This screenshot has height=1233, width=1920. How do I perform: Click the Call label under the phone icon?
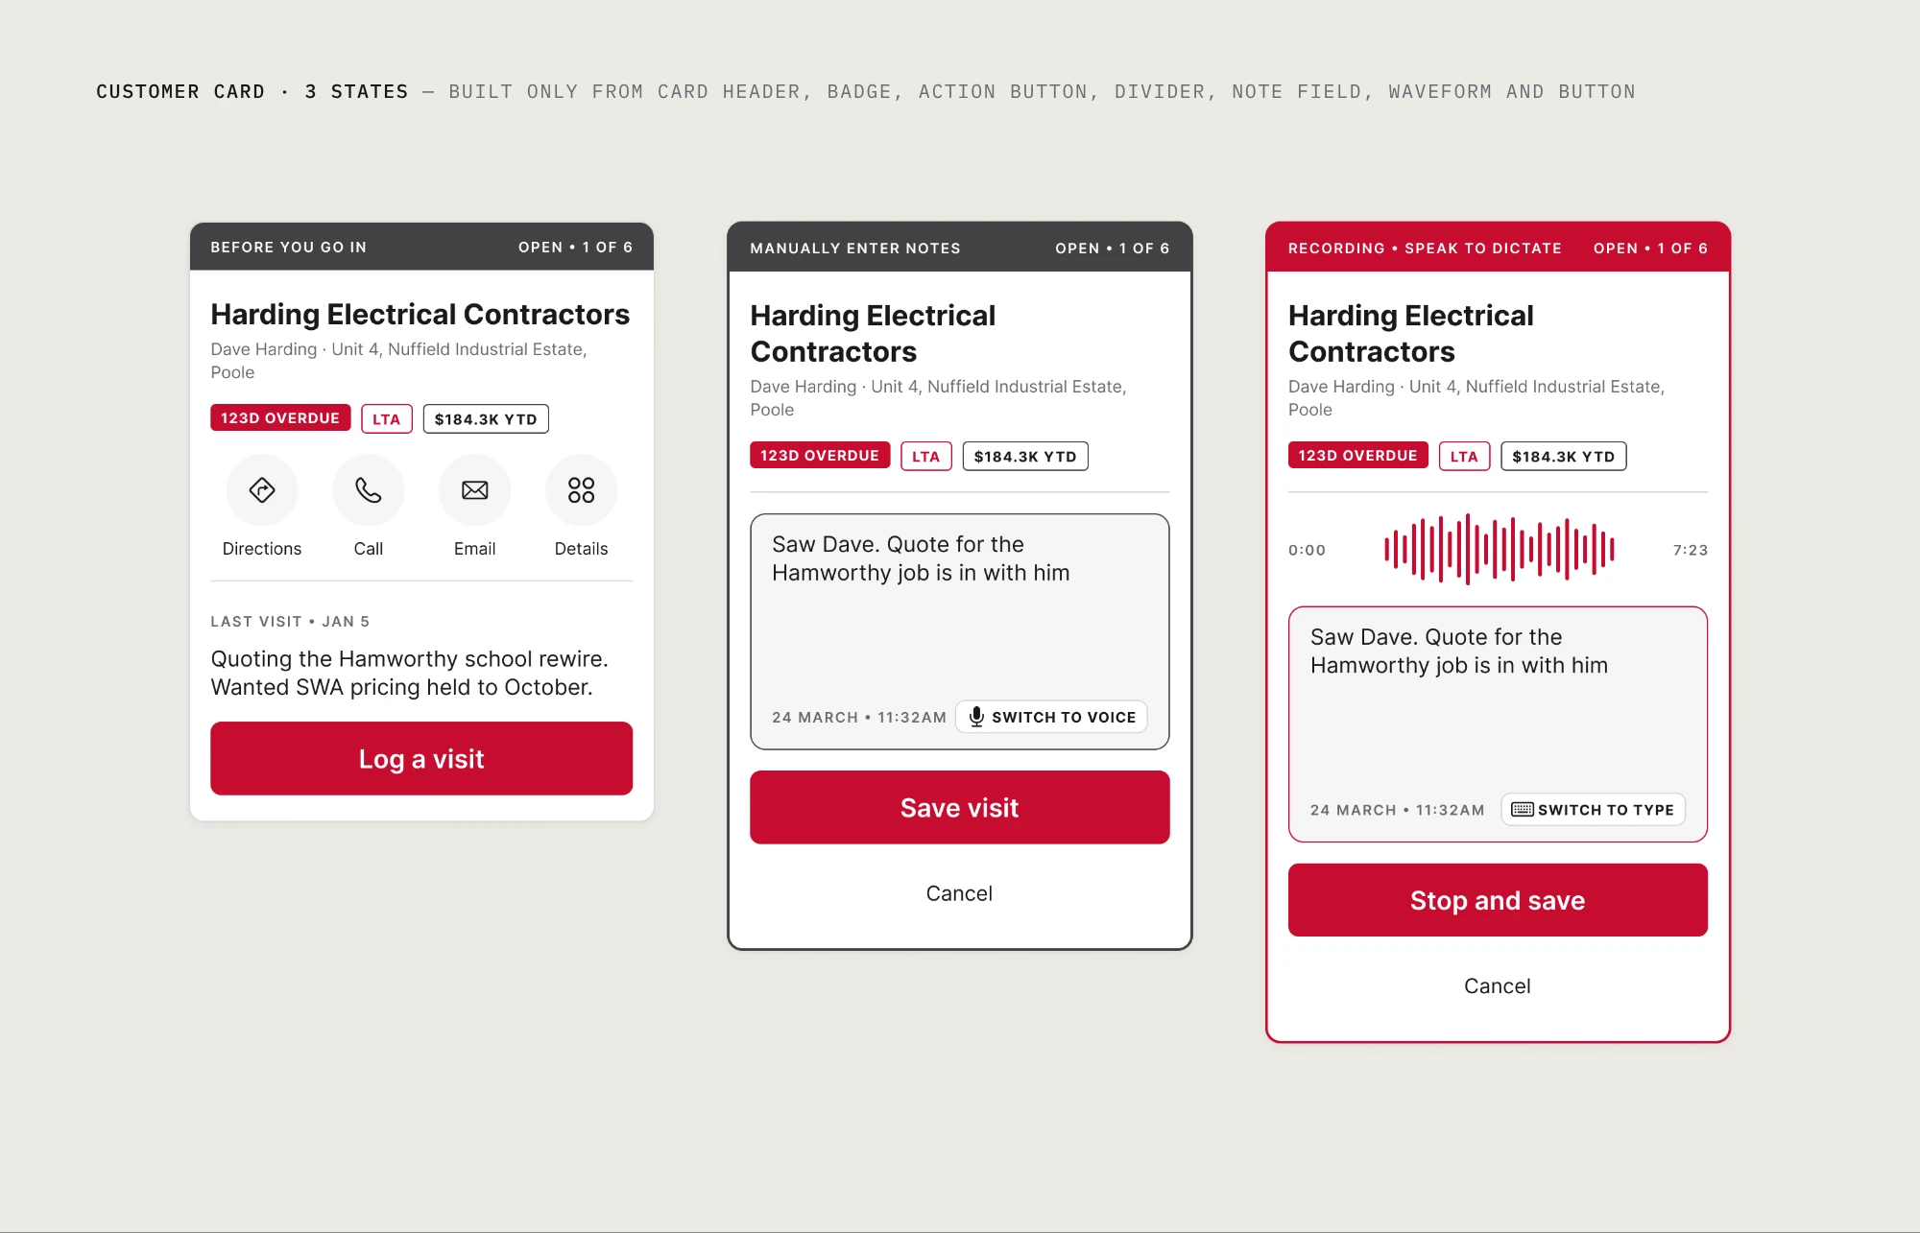(x=369, y=548)
